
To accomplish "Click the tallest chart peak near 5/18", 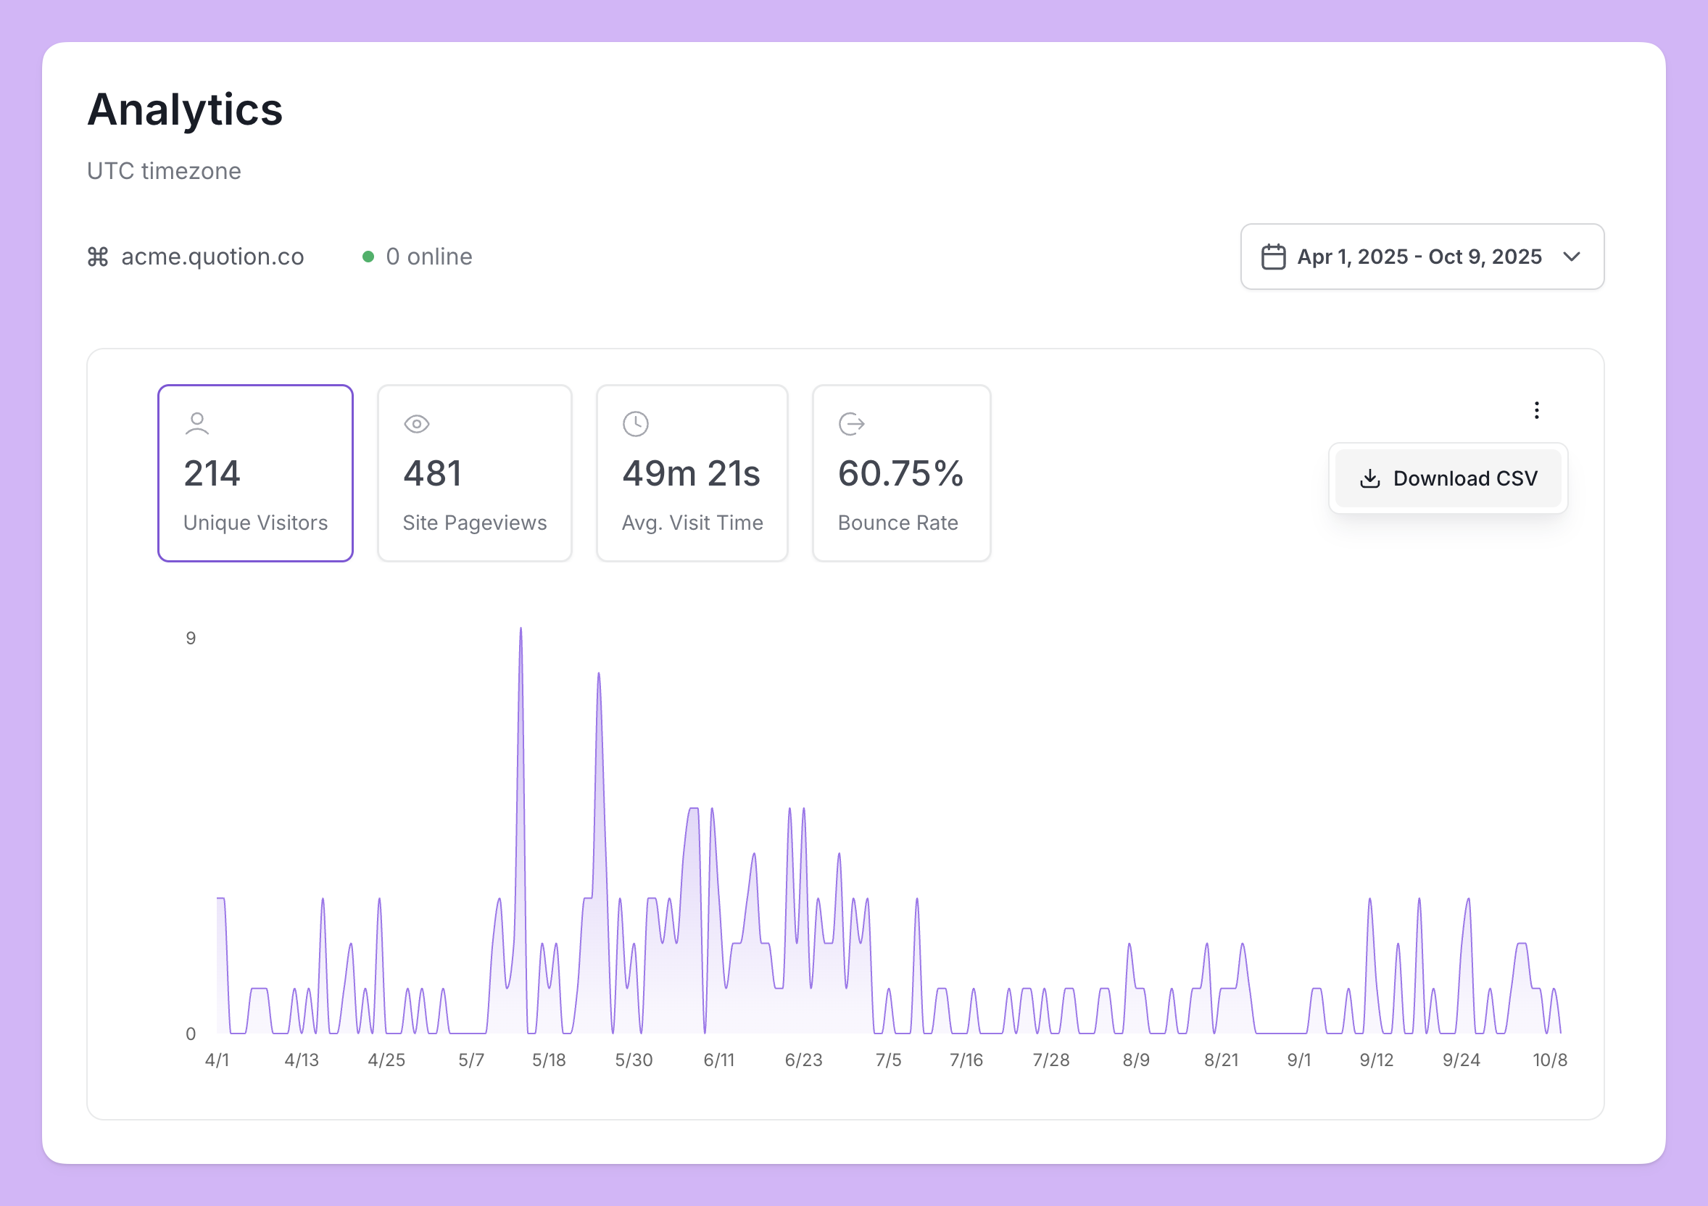I will pos(521,631).
